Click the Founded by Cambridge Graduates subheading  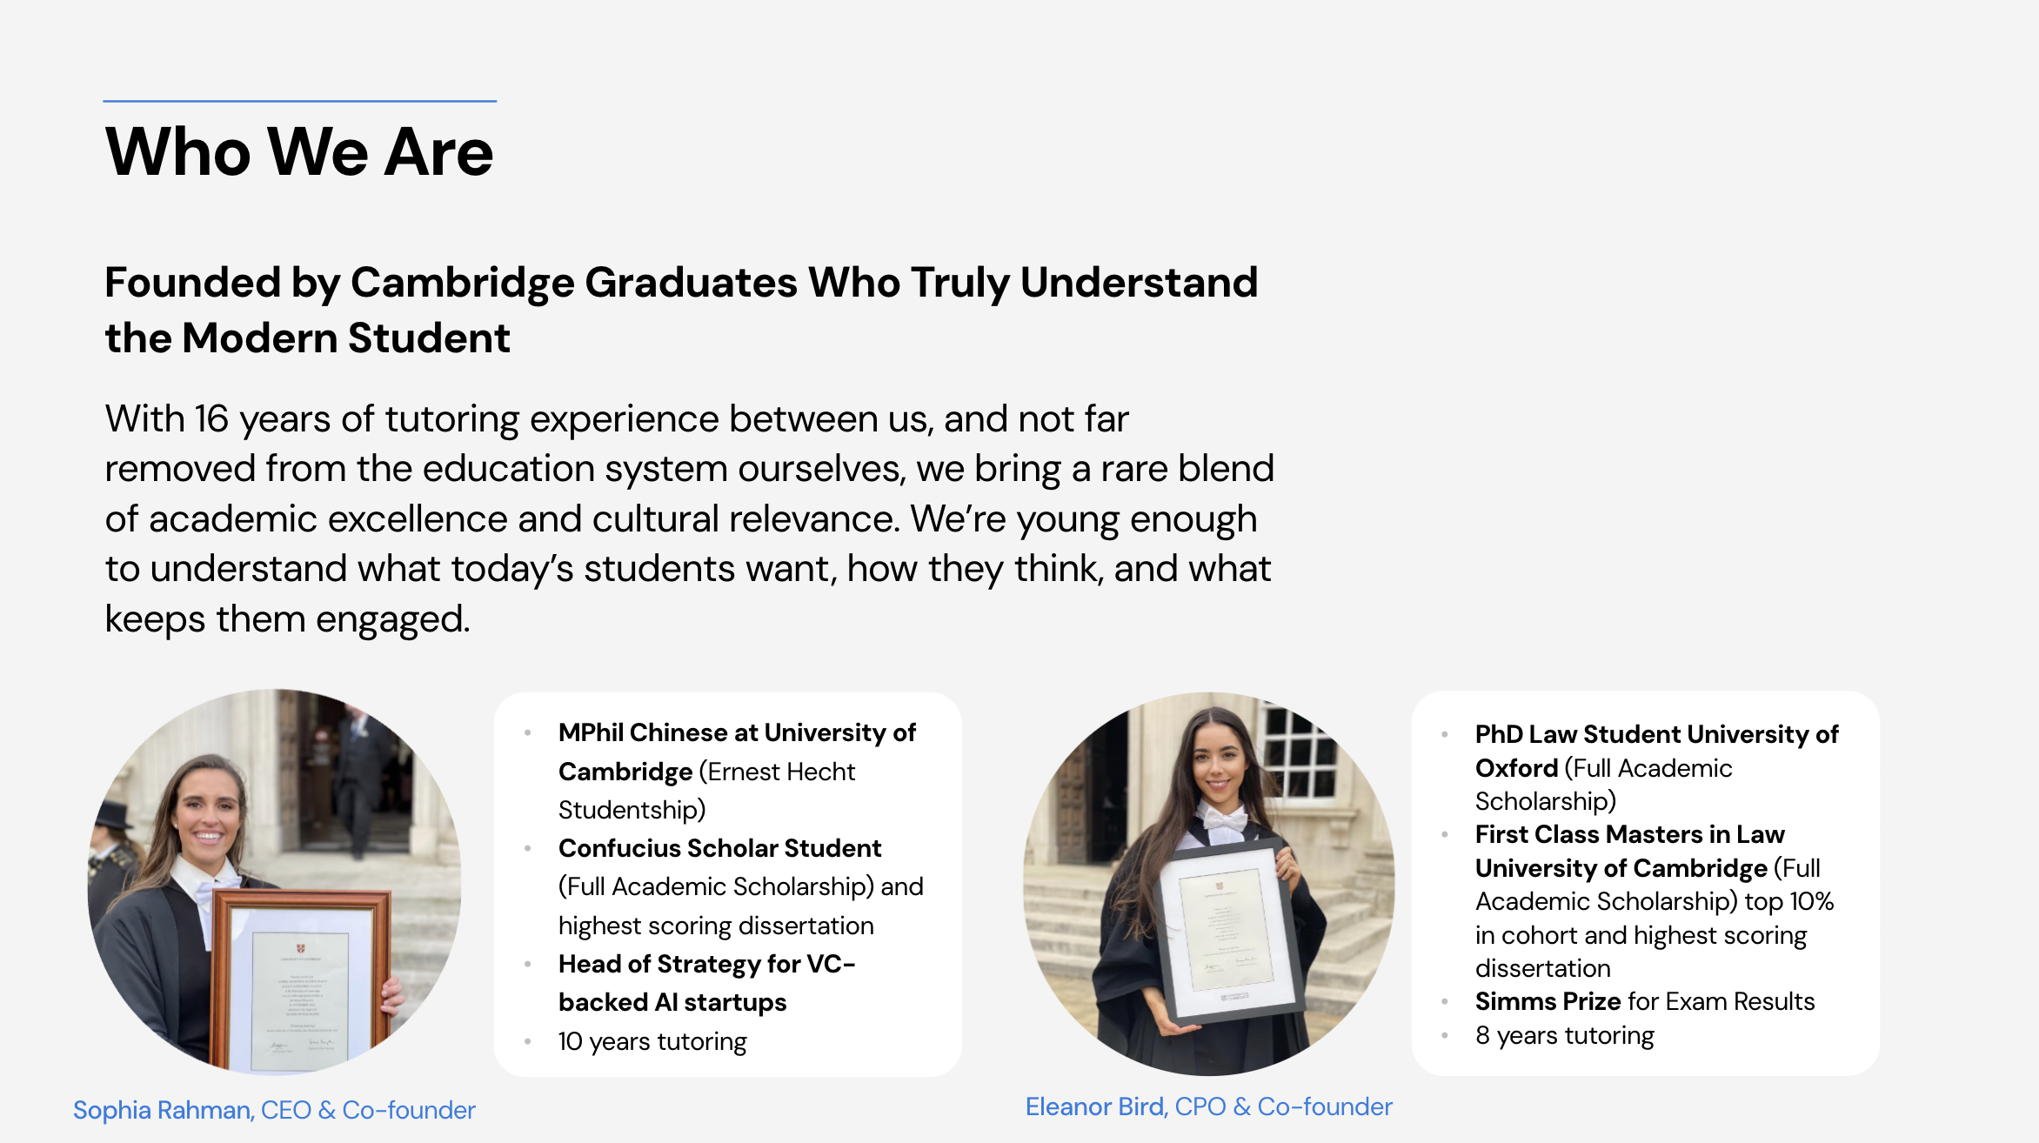click(681, 310)
